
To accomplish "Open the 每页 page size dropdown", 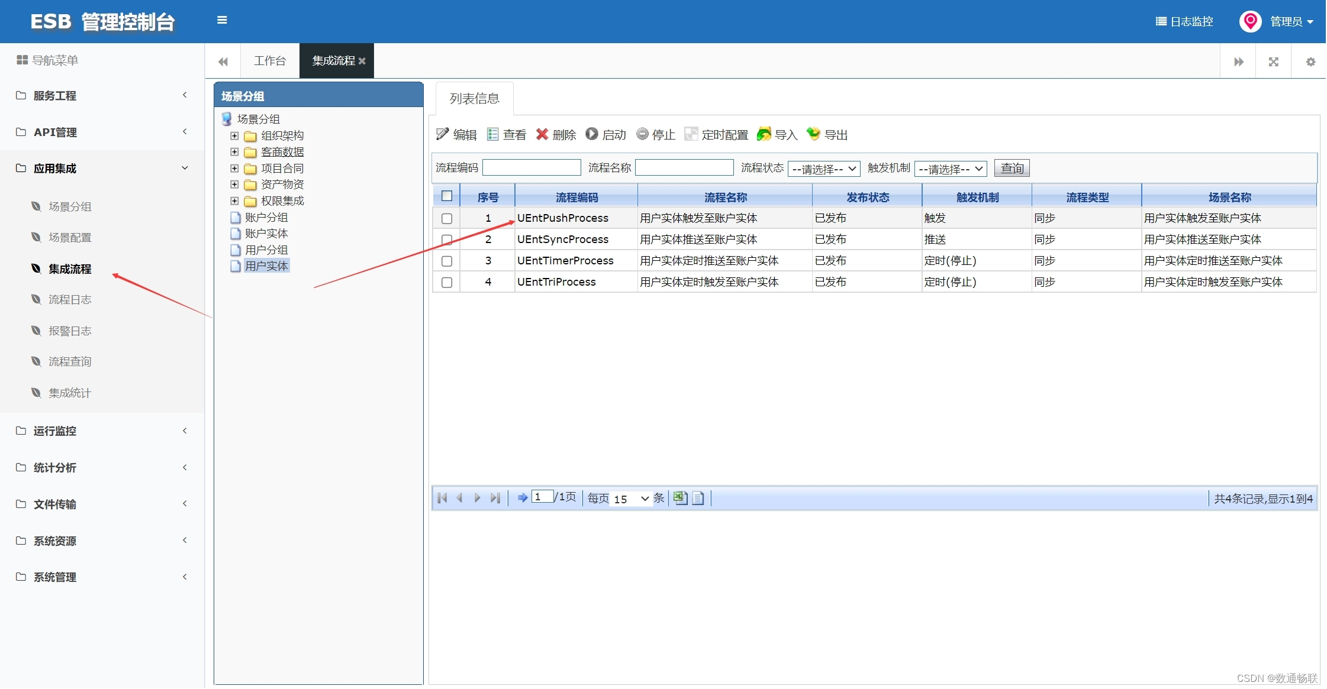I will point(631,499).
